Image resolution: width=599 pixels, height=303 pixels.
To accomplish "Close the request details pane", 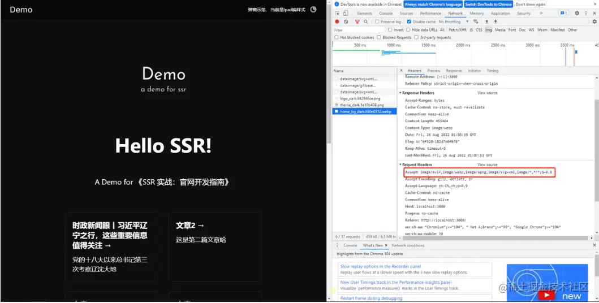I will coord(401,71).
